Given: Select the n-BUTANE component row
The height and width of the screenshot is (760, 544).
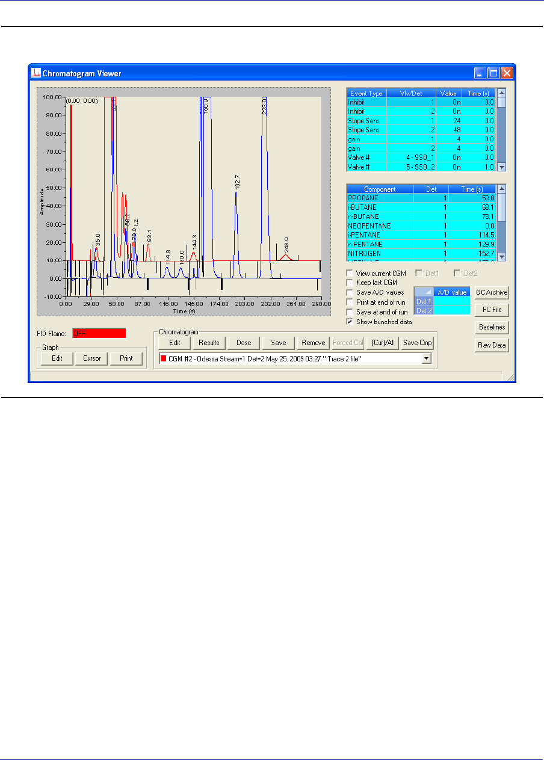Looking at the screenshot, I should coord(422,216).
